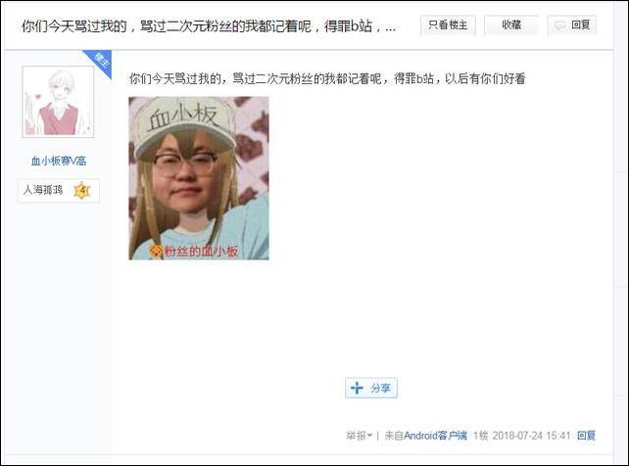Click the plus icon on share button
This screenshot has width=629, height=466.
click(x=357, y=388)
